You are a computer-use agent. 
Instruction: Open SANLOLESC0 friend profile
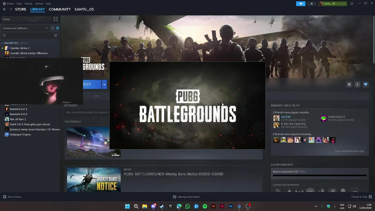pyautogui.click(x=336, y=117)
